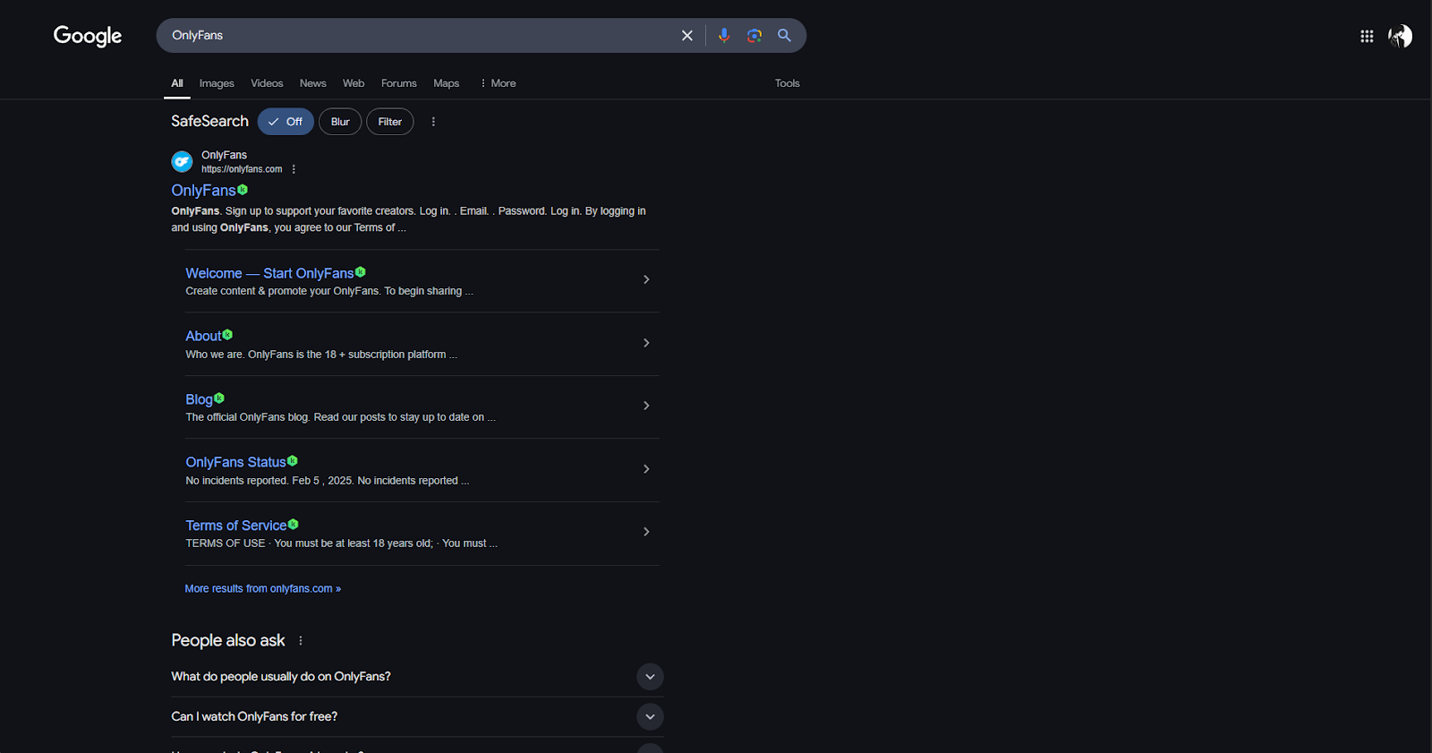This screenshot has width=1432, height=753.
Task: Click More results from onlyfans.com
Action: [263, 589]
